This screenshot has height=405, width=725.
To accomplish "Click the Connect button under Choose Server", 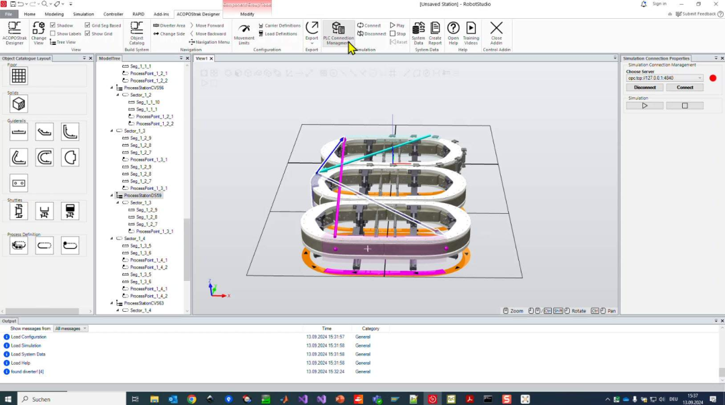I will click(x=685, y=87).
